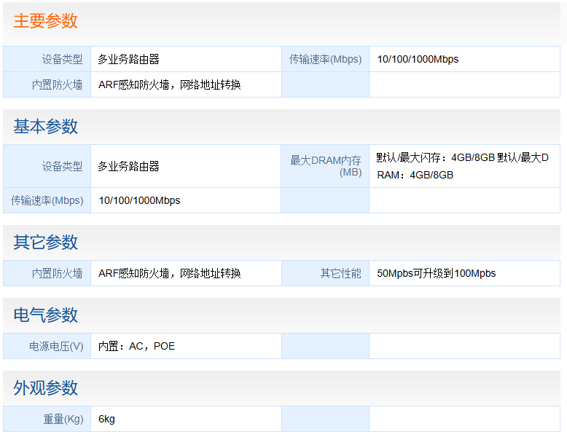Click the 6kg weight value
This screenshot has height=437, width=567.
point(106,420)
